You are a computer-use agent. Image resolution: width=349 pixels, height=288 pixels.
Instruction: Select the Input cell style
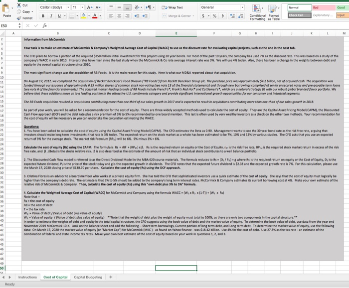coord(343,15)
